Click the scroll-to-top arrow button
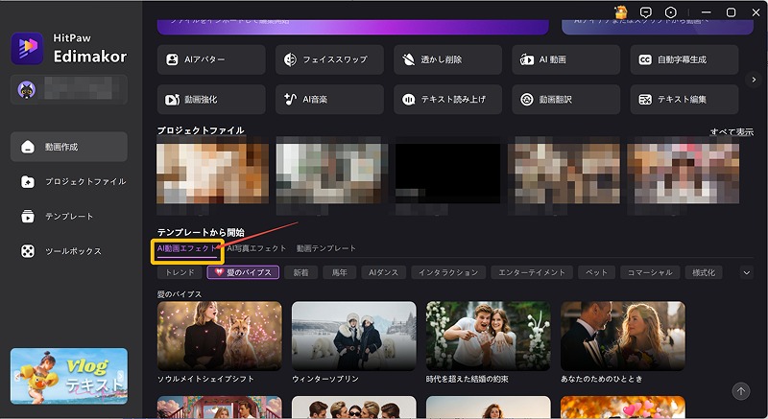The image size is (768, 419). (741, 391)
